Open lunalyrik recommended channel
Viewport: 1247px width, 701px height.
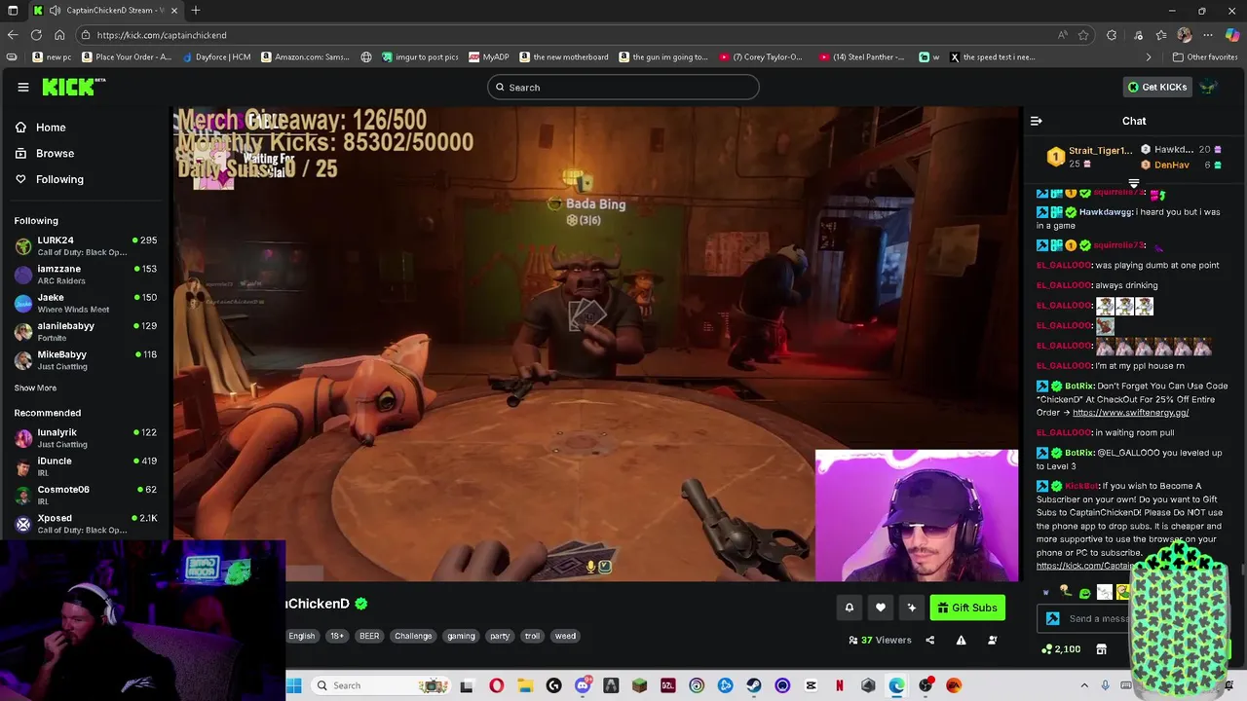(x=86, y=438)
